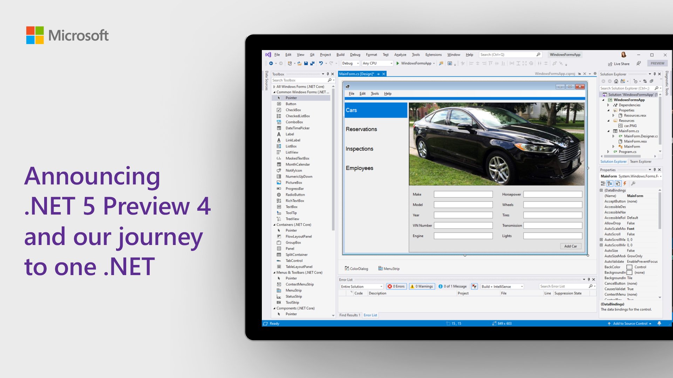This screenshot has height=378, width=673.
Task: Click the BackColor Control color swatch
Action: pos(630,267)
